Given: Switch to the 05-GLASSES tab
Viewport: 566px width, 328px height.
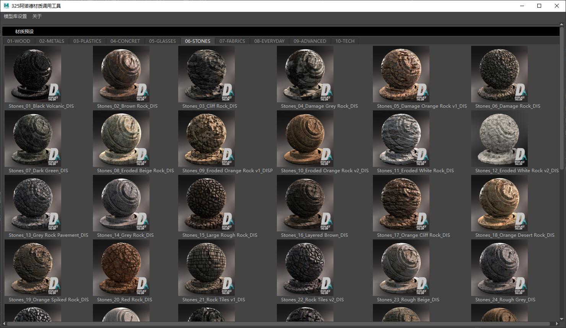Looking at the screenshot, I should [x=163, y=41].
